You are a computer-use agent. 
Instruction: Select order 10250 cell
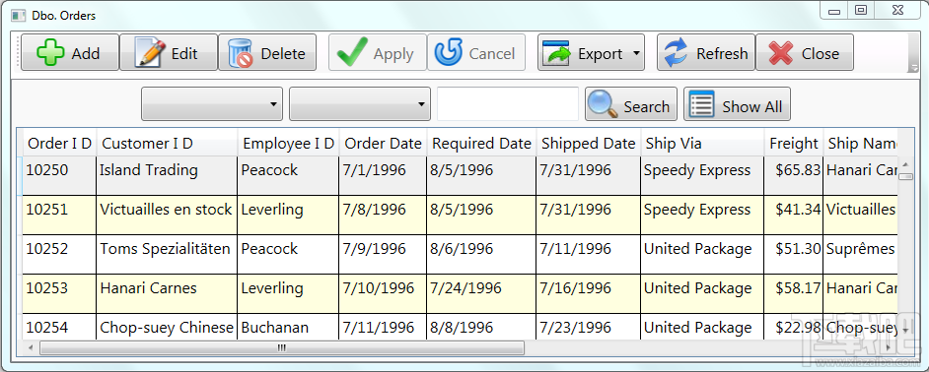point(59,175)
